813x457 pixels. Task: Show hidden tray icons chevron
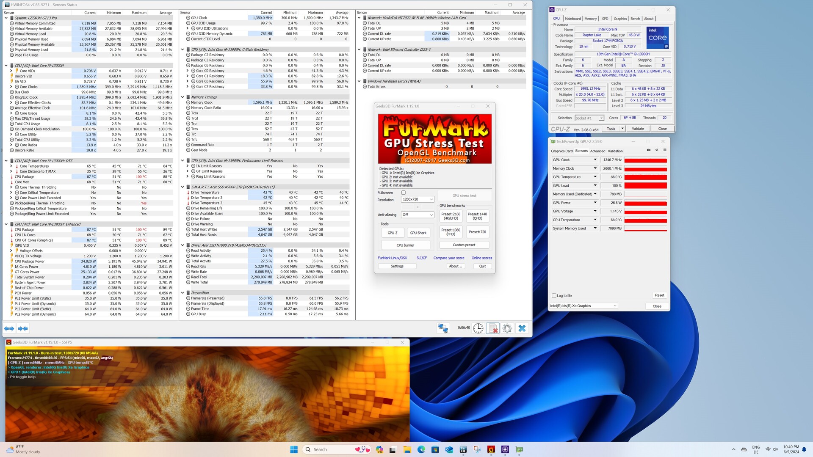click(x=733, y=449)
